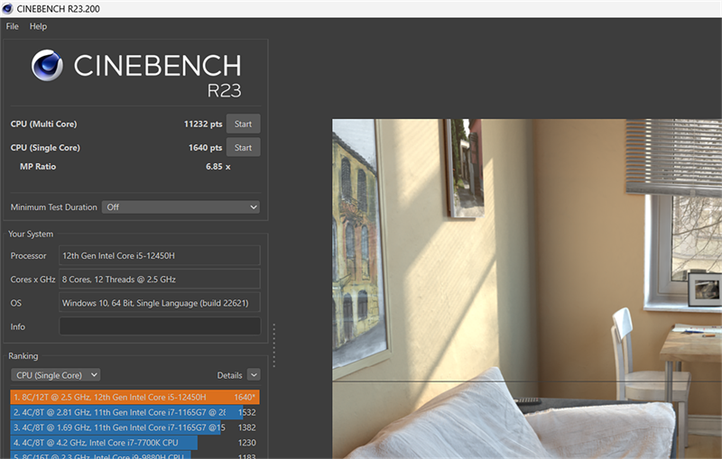Select the i7-1165G7 2.81 GHz ranking row
The image size is (722, 459).
point(134,412)
